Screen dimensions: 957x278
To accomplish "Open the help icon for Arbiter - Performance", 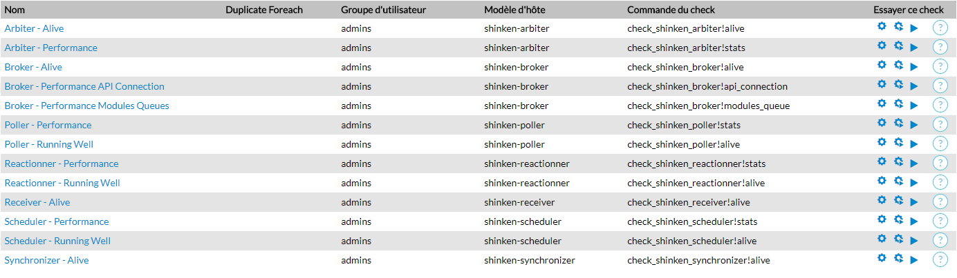I will pos(940,48).
